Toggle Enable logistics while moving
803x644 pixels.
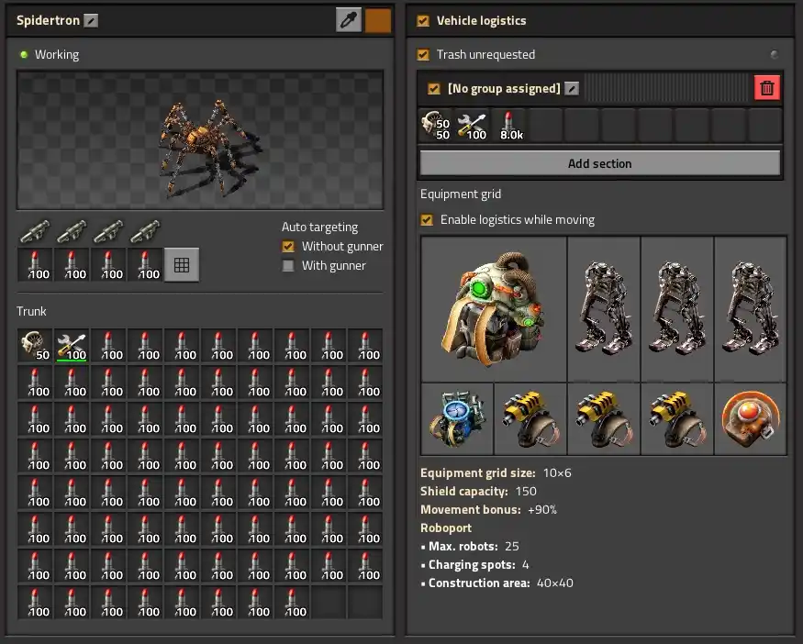(426, 219)
